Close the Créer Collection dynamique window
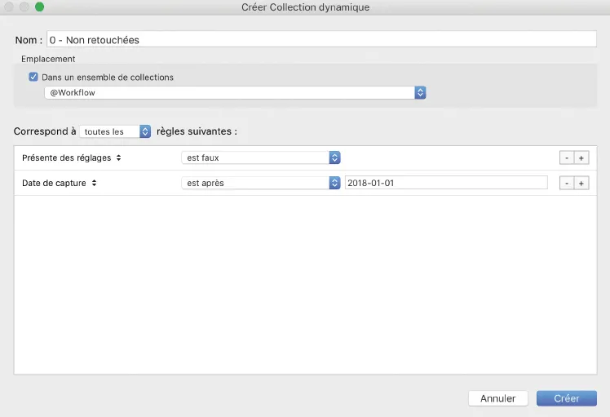610x417 pixels. pyautogui.click(x=11, y=7)
